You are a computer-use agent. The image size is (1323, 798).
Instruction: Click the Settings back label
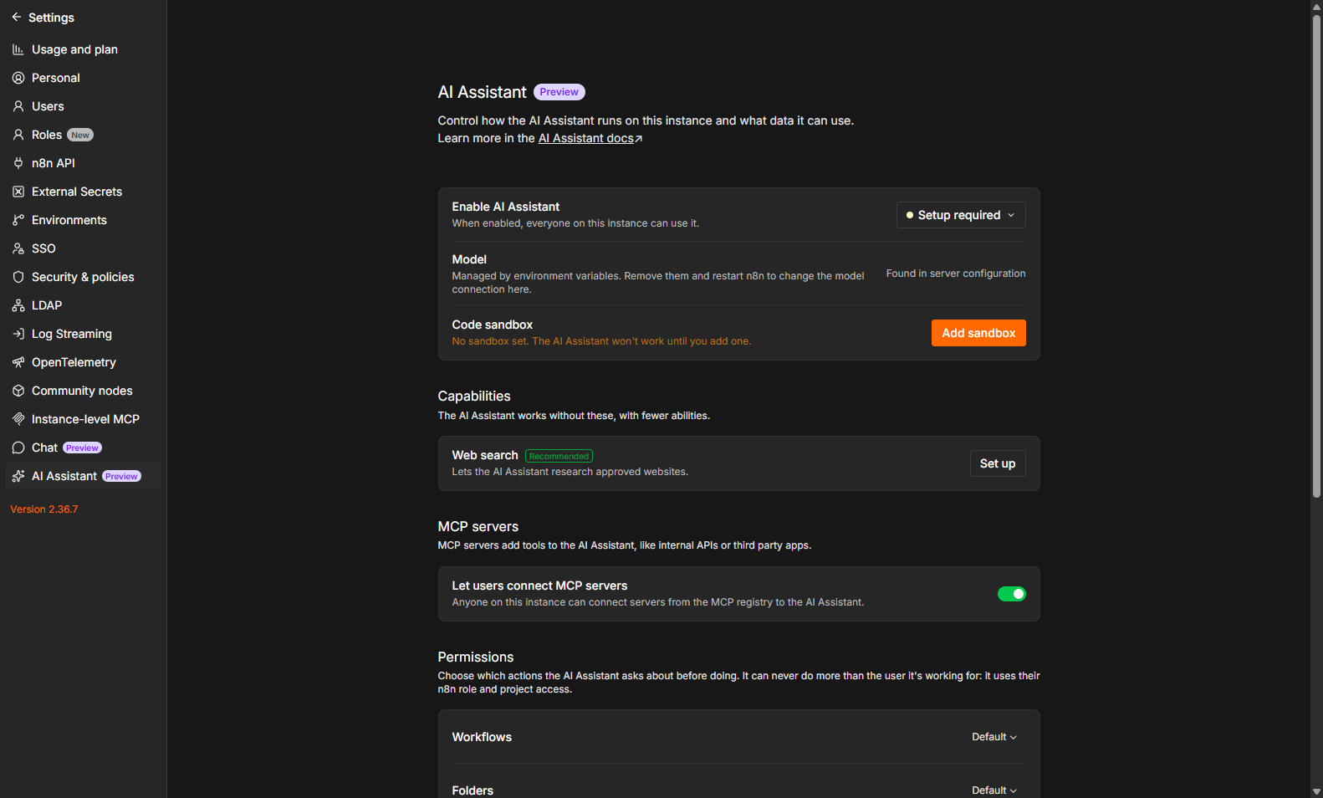[51, 18]
